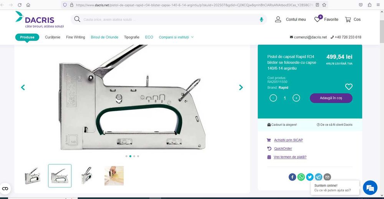This screenshot has height=199, width=384.
Task: Click the quantity value field
Action: (285, 98)
